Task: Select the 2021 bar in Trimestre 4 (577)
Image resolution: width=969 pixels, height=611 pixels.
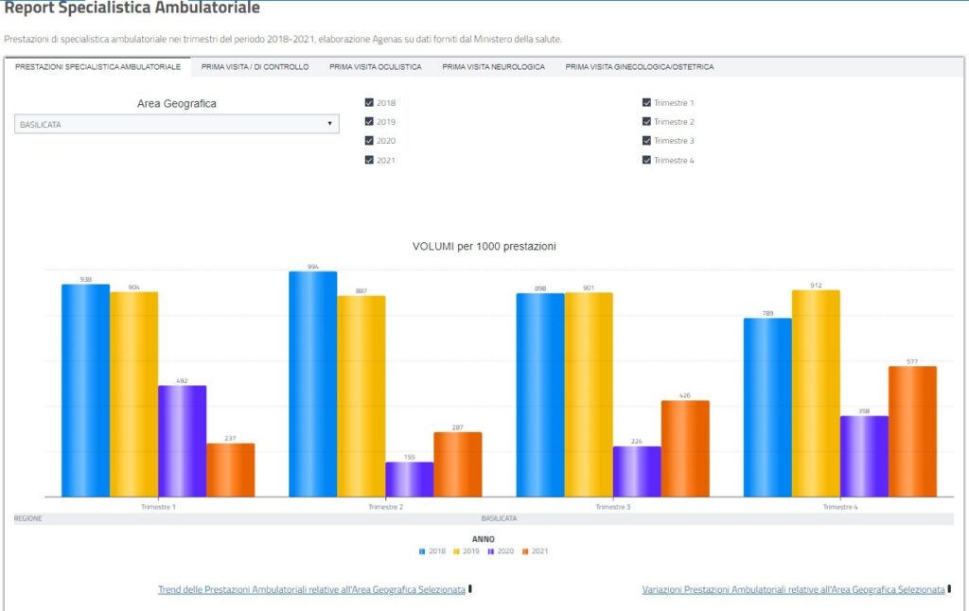Action: click(913, 432)
